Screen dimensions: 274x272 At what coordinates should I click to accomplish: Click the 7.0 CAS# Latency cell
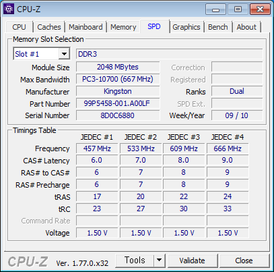(x=141, y=160)
